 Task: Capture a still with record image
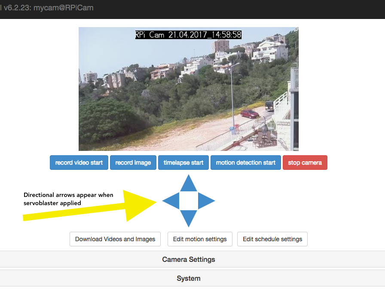tap(133, 163)
